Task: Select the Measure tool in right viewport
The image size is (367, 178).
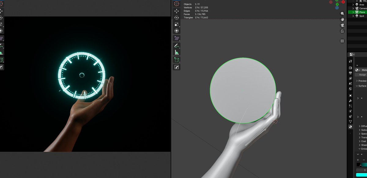Action: coord(176,53)
